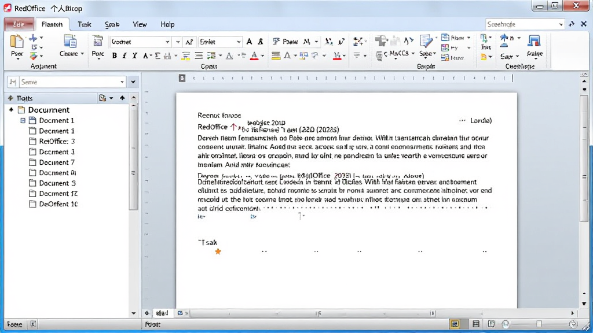Select DeOffent 10 in the tree
This screenshot has height=333, width=593.
(58, 204)
